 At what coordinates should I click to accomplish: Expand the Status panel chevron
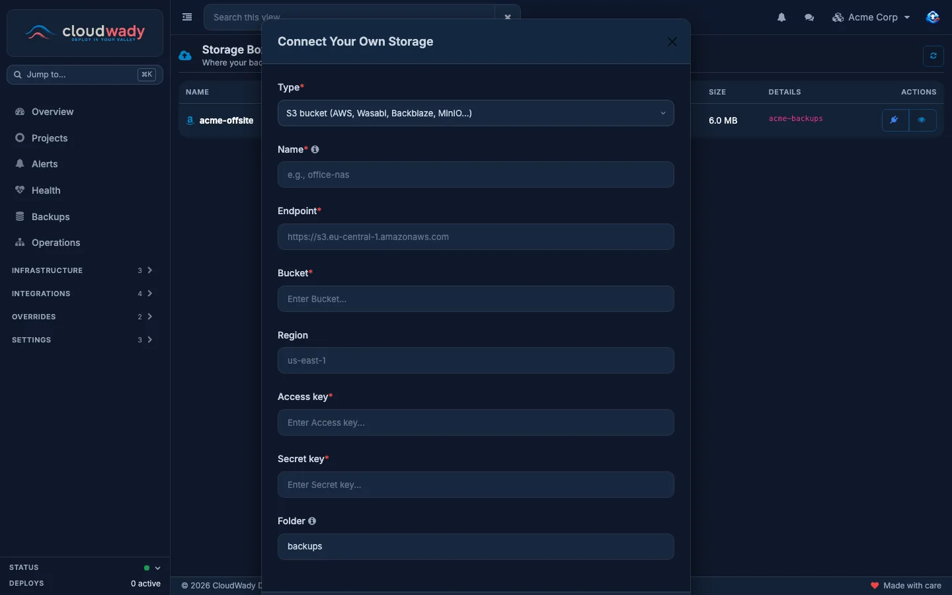coord(157,568)
